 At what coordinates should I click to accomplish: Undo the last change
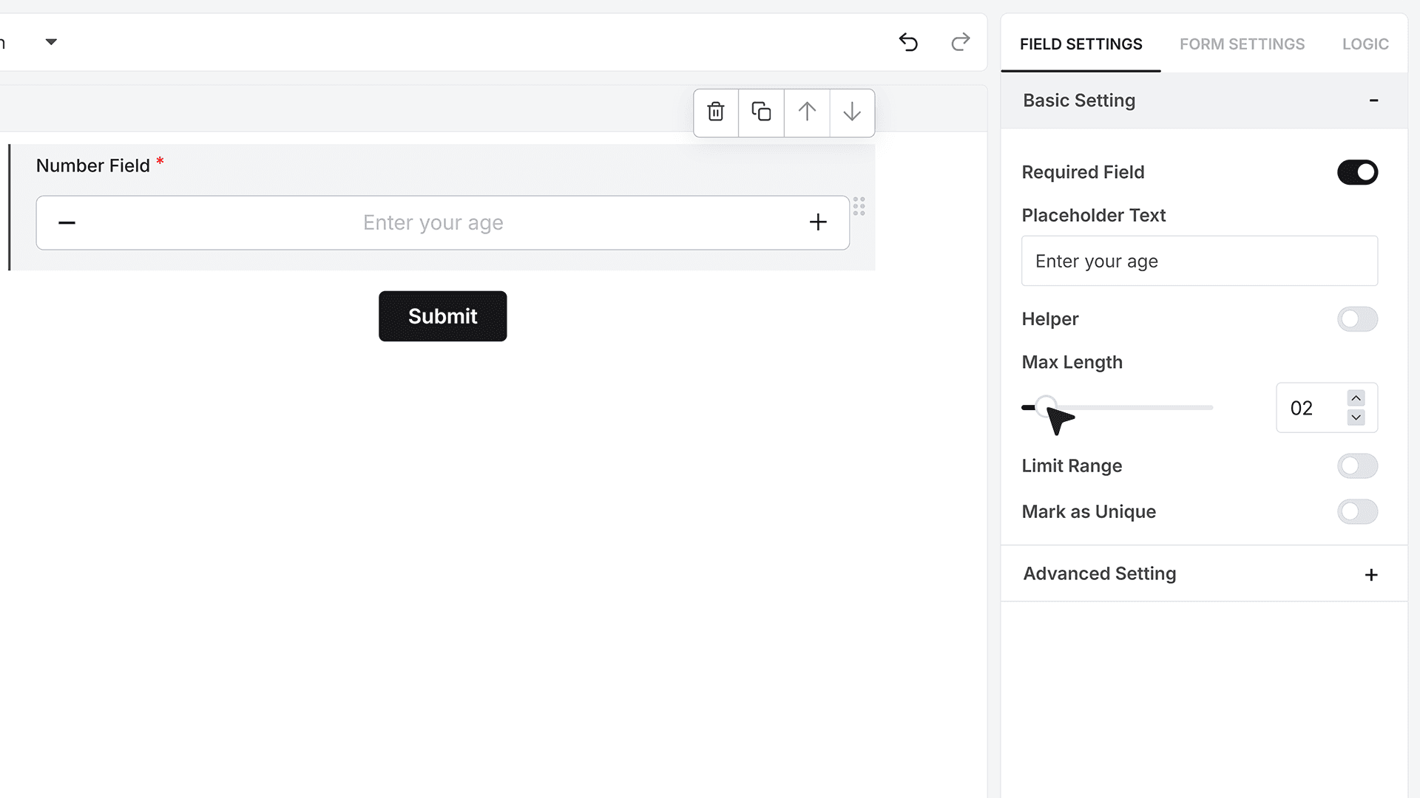(x=908, y=42)
